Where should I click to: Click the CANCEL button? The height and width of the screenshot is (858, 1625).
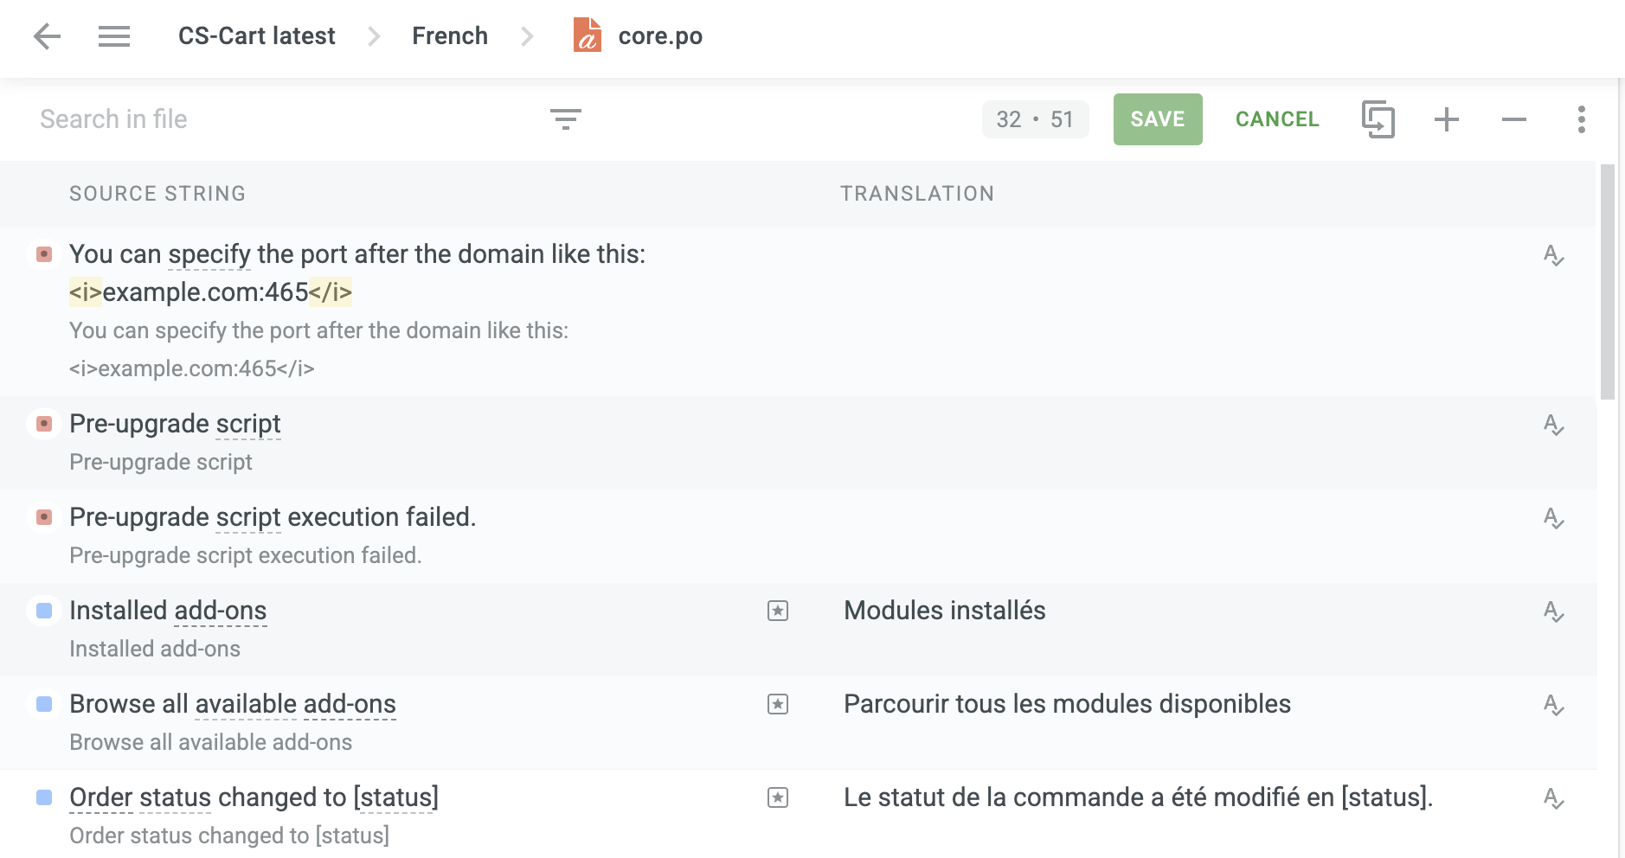(x=1277, y=119)
